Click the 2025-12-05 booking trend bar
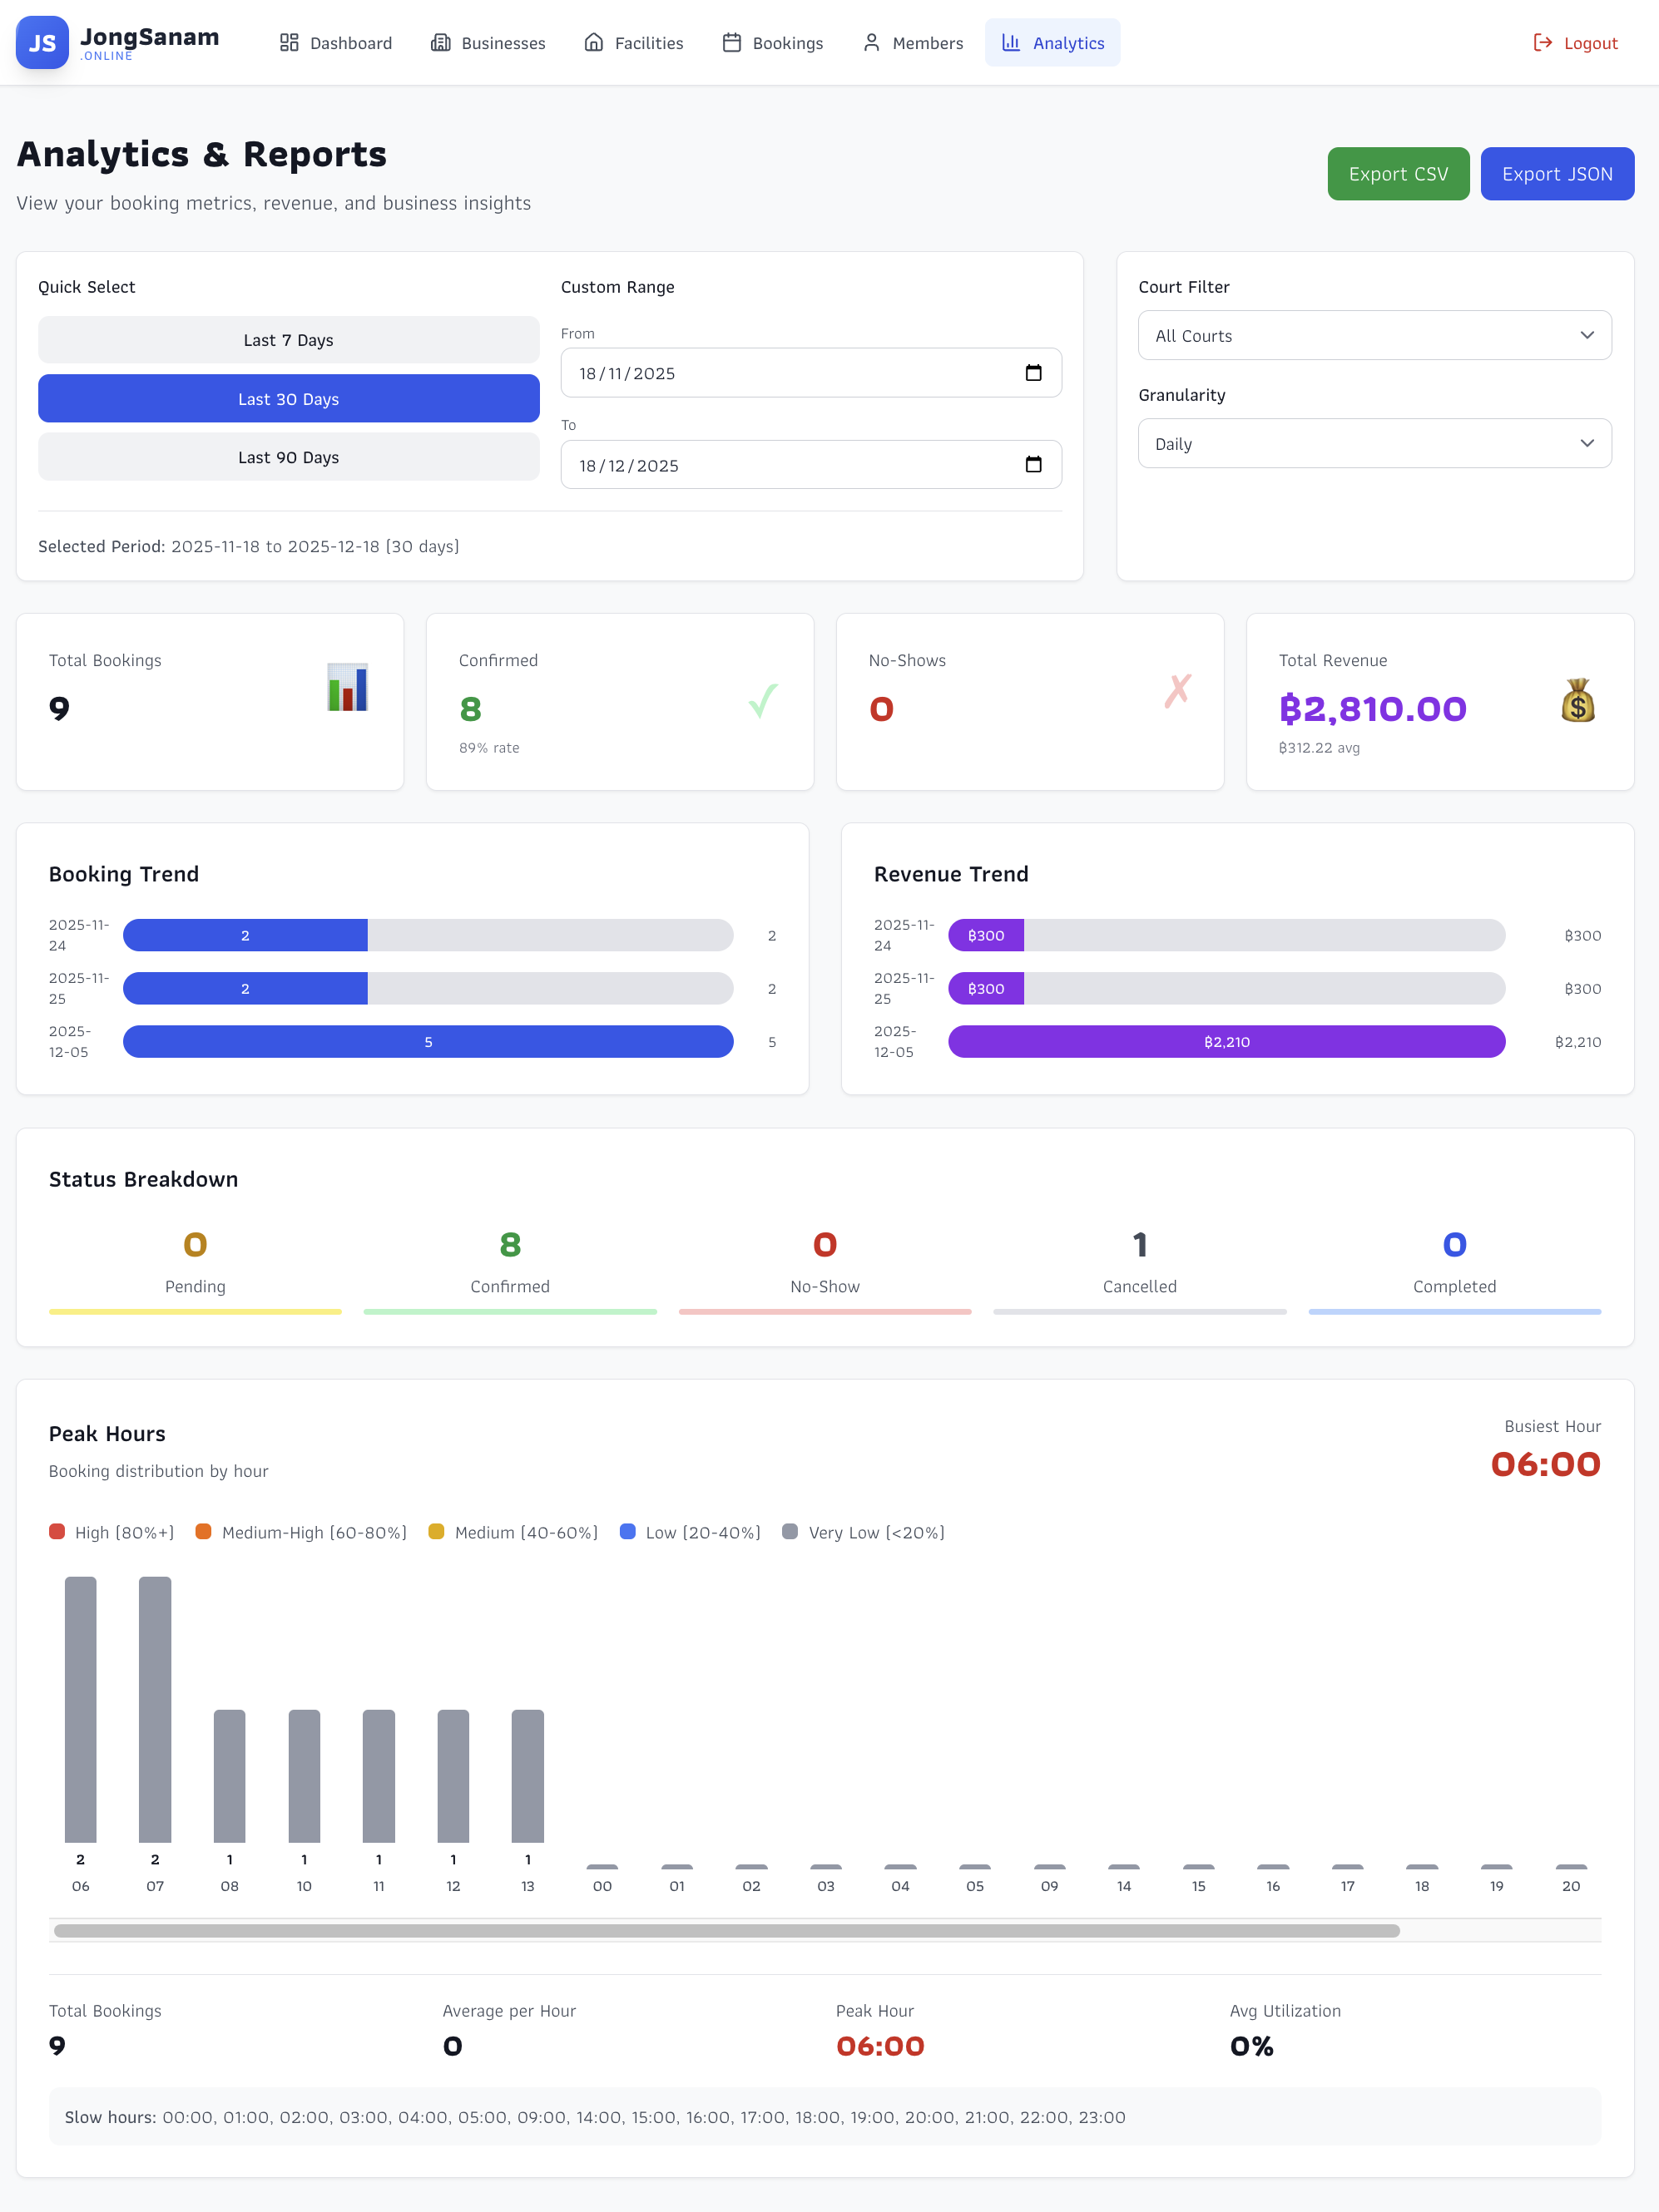This screenshot has width=1659, height=2212. point(428,1042)
